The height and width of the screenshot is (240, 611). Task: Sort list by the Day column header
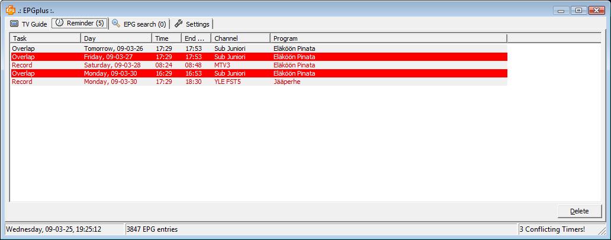click(116, 38)
